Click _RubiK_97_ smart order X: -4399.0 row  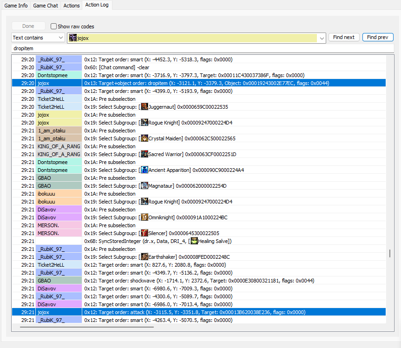tap(199, 91)
